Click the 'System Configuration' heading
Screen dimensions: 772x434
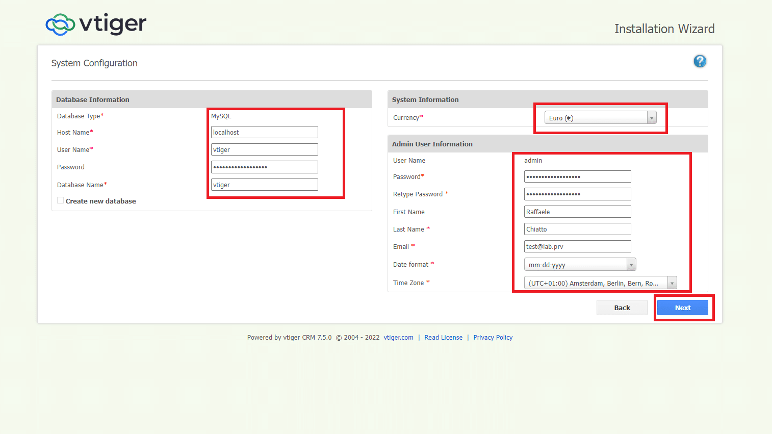tap(94, 63)
